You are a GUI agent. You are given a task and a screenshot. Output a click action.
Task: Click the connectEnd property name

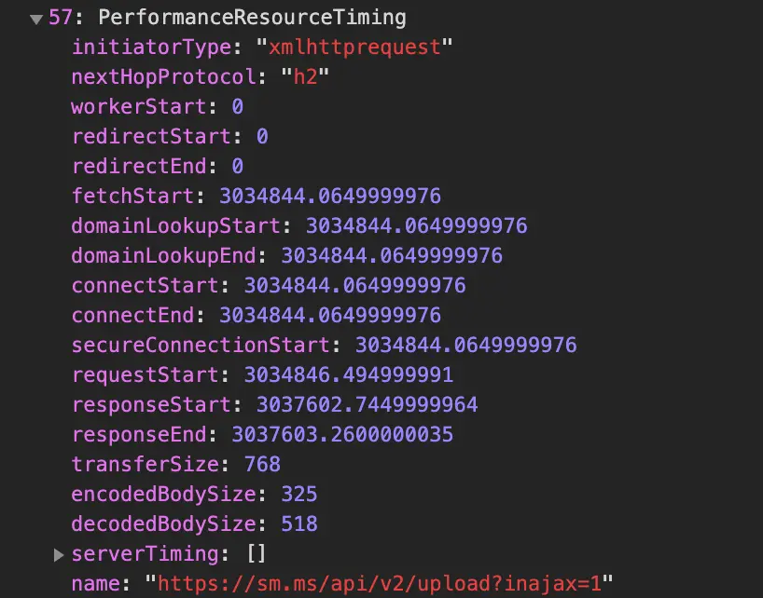point(132,315)
